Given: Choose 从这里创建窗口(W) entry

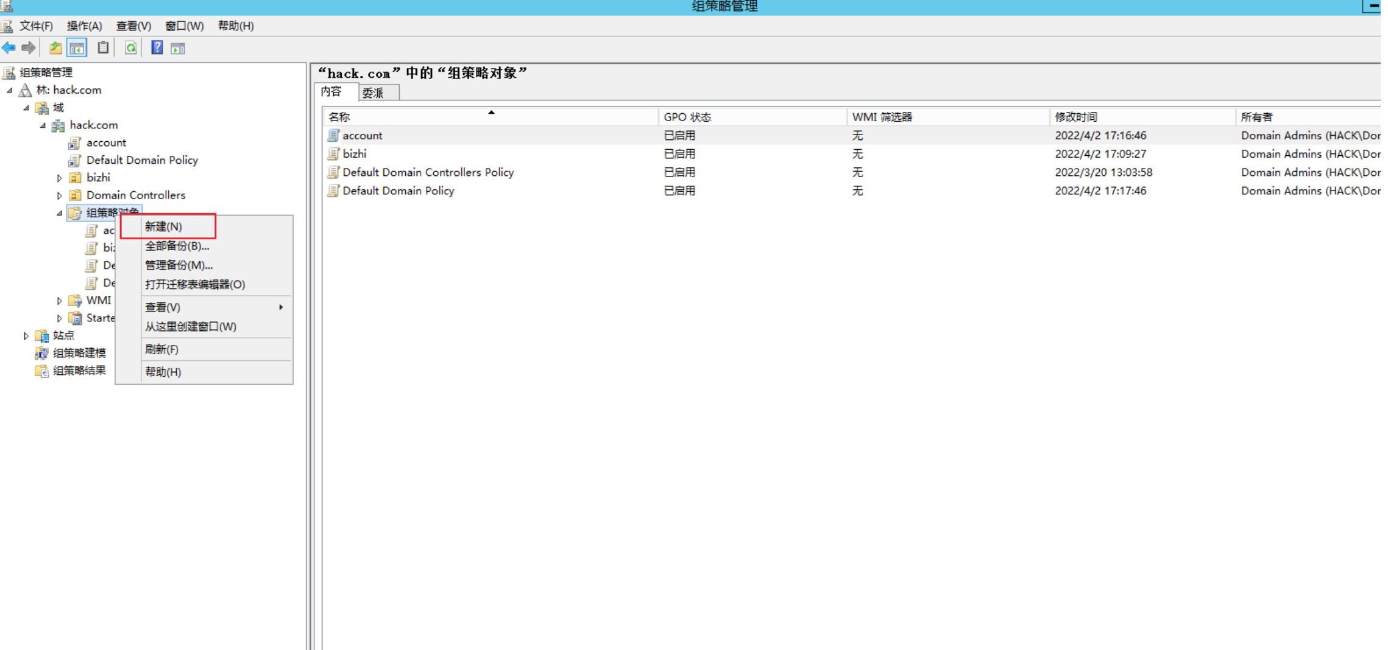Looking at the screenshot, I should tap(204, 327).
